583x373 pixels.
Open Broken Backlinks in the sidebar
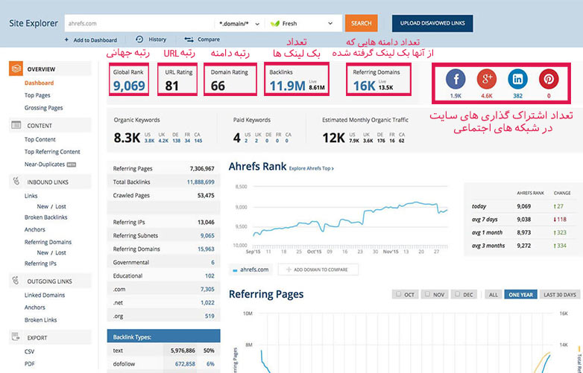tap(45, 217)
